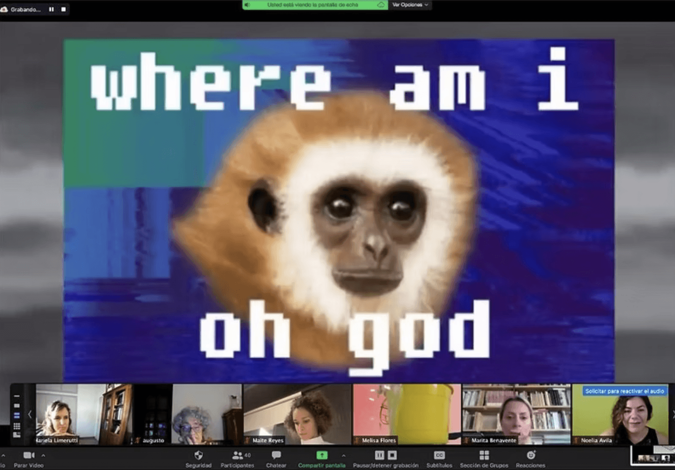This screenshot has height=470, width=675.
Task: Click the augusto name label
Action: coord(153,440)
